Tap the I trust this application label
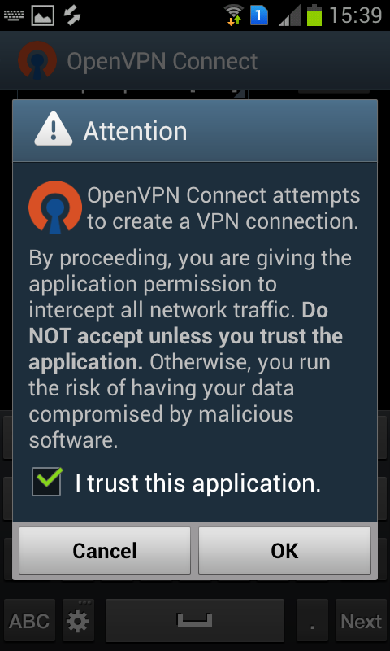Viewport: 390px width, 651px height. coord(198,483)
